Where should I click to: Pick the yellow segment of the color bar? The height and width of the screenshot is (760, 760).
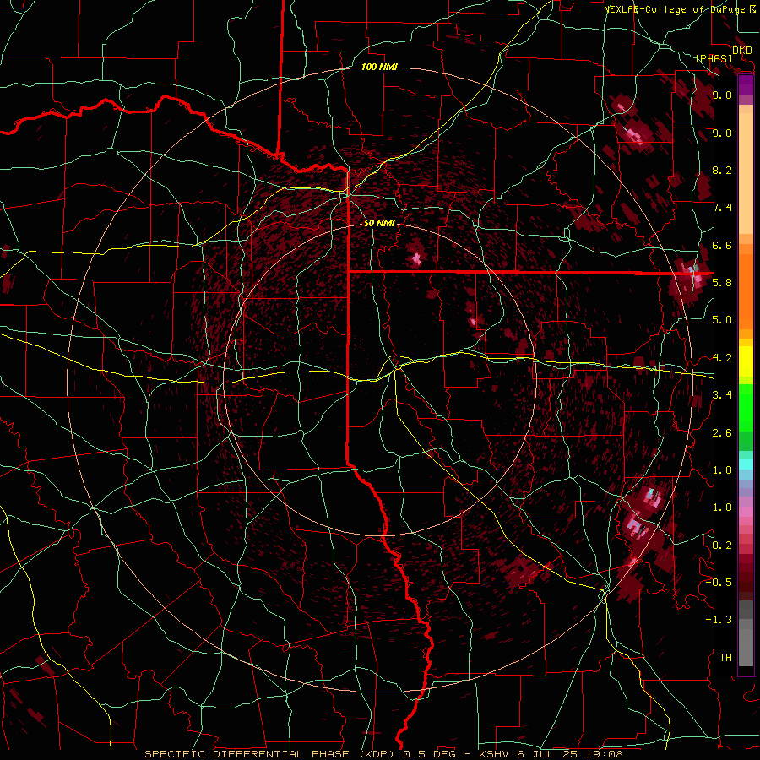[746, 361]
